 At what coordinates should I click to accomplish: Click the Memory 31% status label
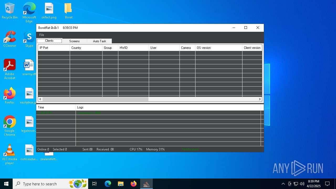155,149
